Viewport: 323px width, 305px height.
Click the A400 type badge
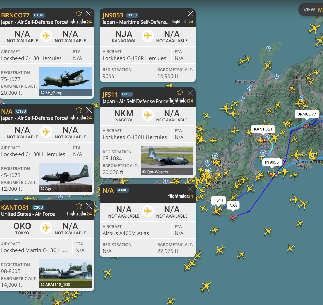pyautogui.click(x=122, y=190)
